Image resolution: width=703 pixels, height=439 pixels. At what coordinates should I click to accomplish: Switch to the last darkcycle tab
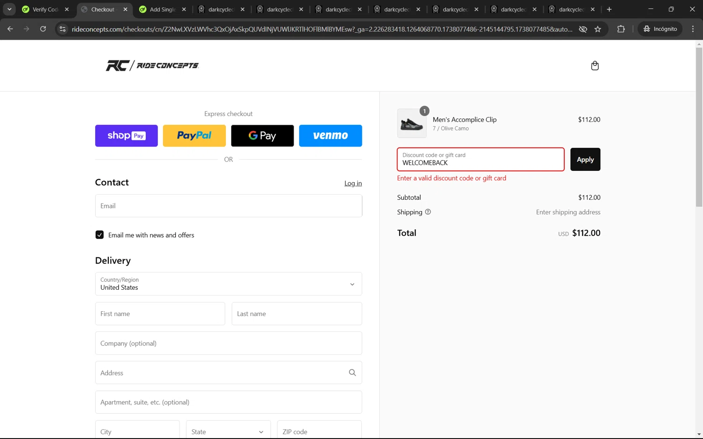point(572,9)
